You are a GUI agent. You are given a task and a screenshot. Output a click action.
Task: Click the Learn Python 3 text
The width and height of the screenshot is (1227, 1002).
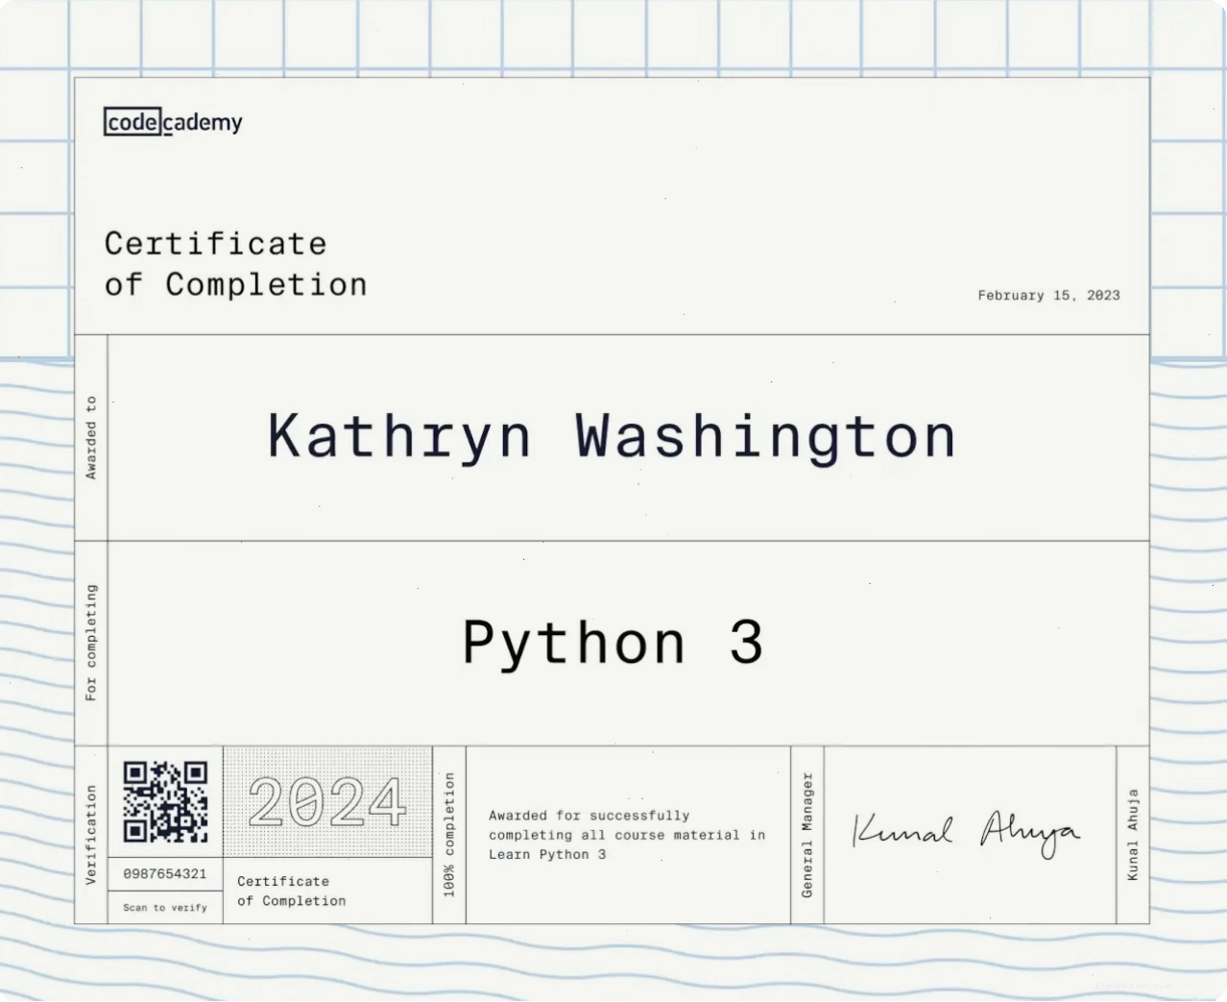(x=547, y=854)
